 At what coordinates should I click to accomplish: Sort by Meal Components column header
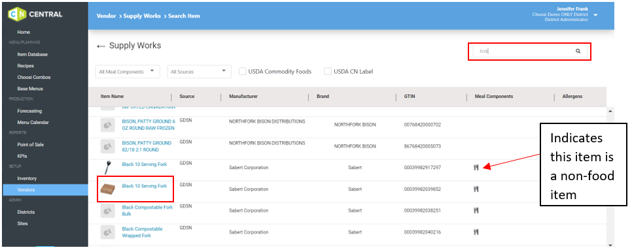[x=494, y=97]
